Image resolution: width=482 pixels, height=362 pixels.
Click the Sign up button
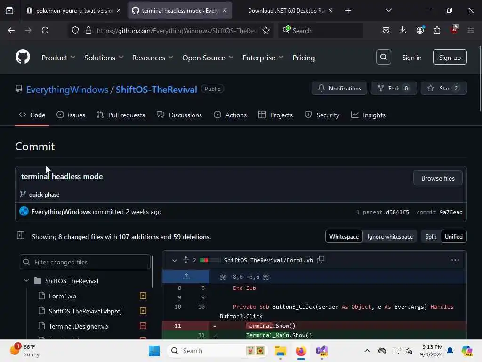point(450,57)
